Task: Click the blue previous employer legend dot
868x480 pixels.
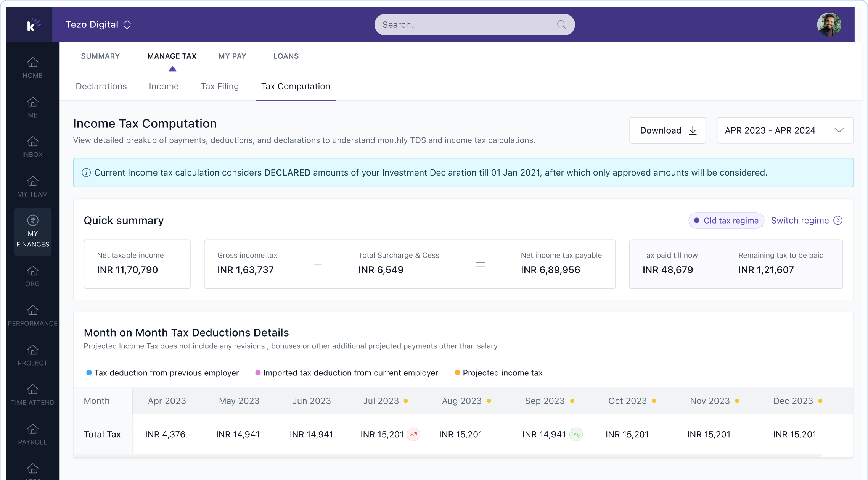Action: pos(89,372)
